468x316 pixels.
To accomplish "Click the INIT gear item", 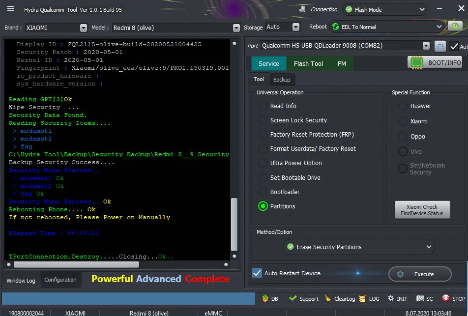I will [397, 299].
